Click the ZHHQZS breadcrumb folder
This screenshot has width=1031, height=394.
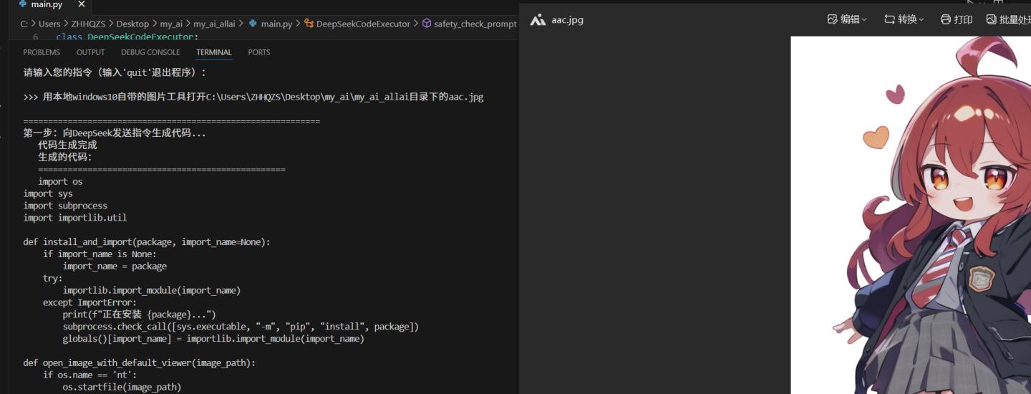pyautogui.click(x=87, y=24)
